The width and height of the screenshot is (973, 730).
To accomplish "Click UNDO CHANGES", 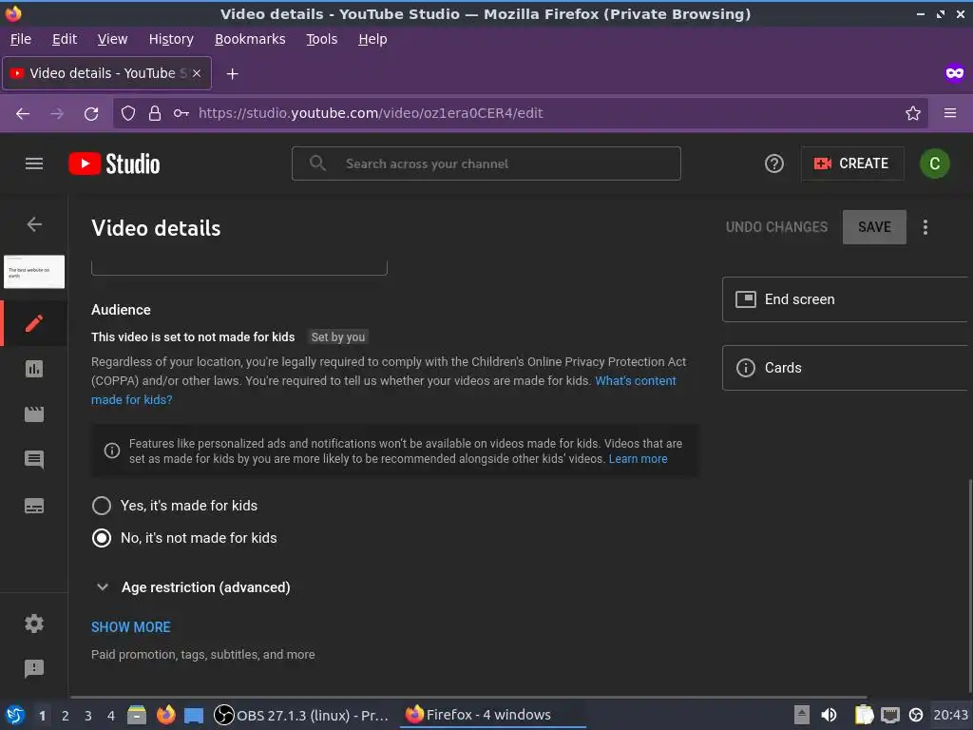I will [x=776, y=227].
